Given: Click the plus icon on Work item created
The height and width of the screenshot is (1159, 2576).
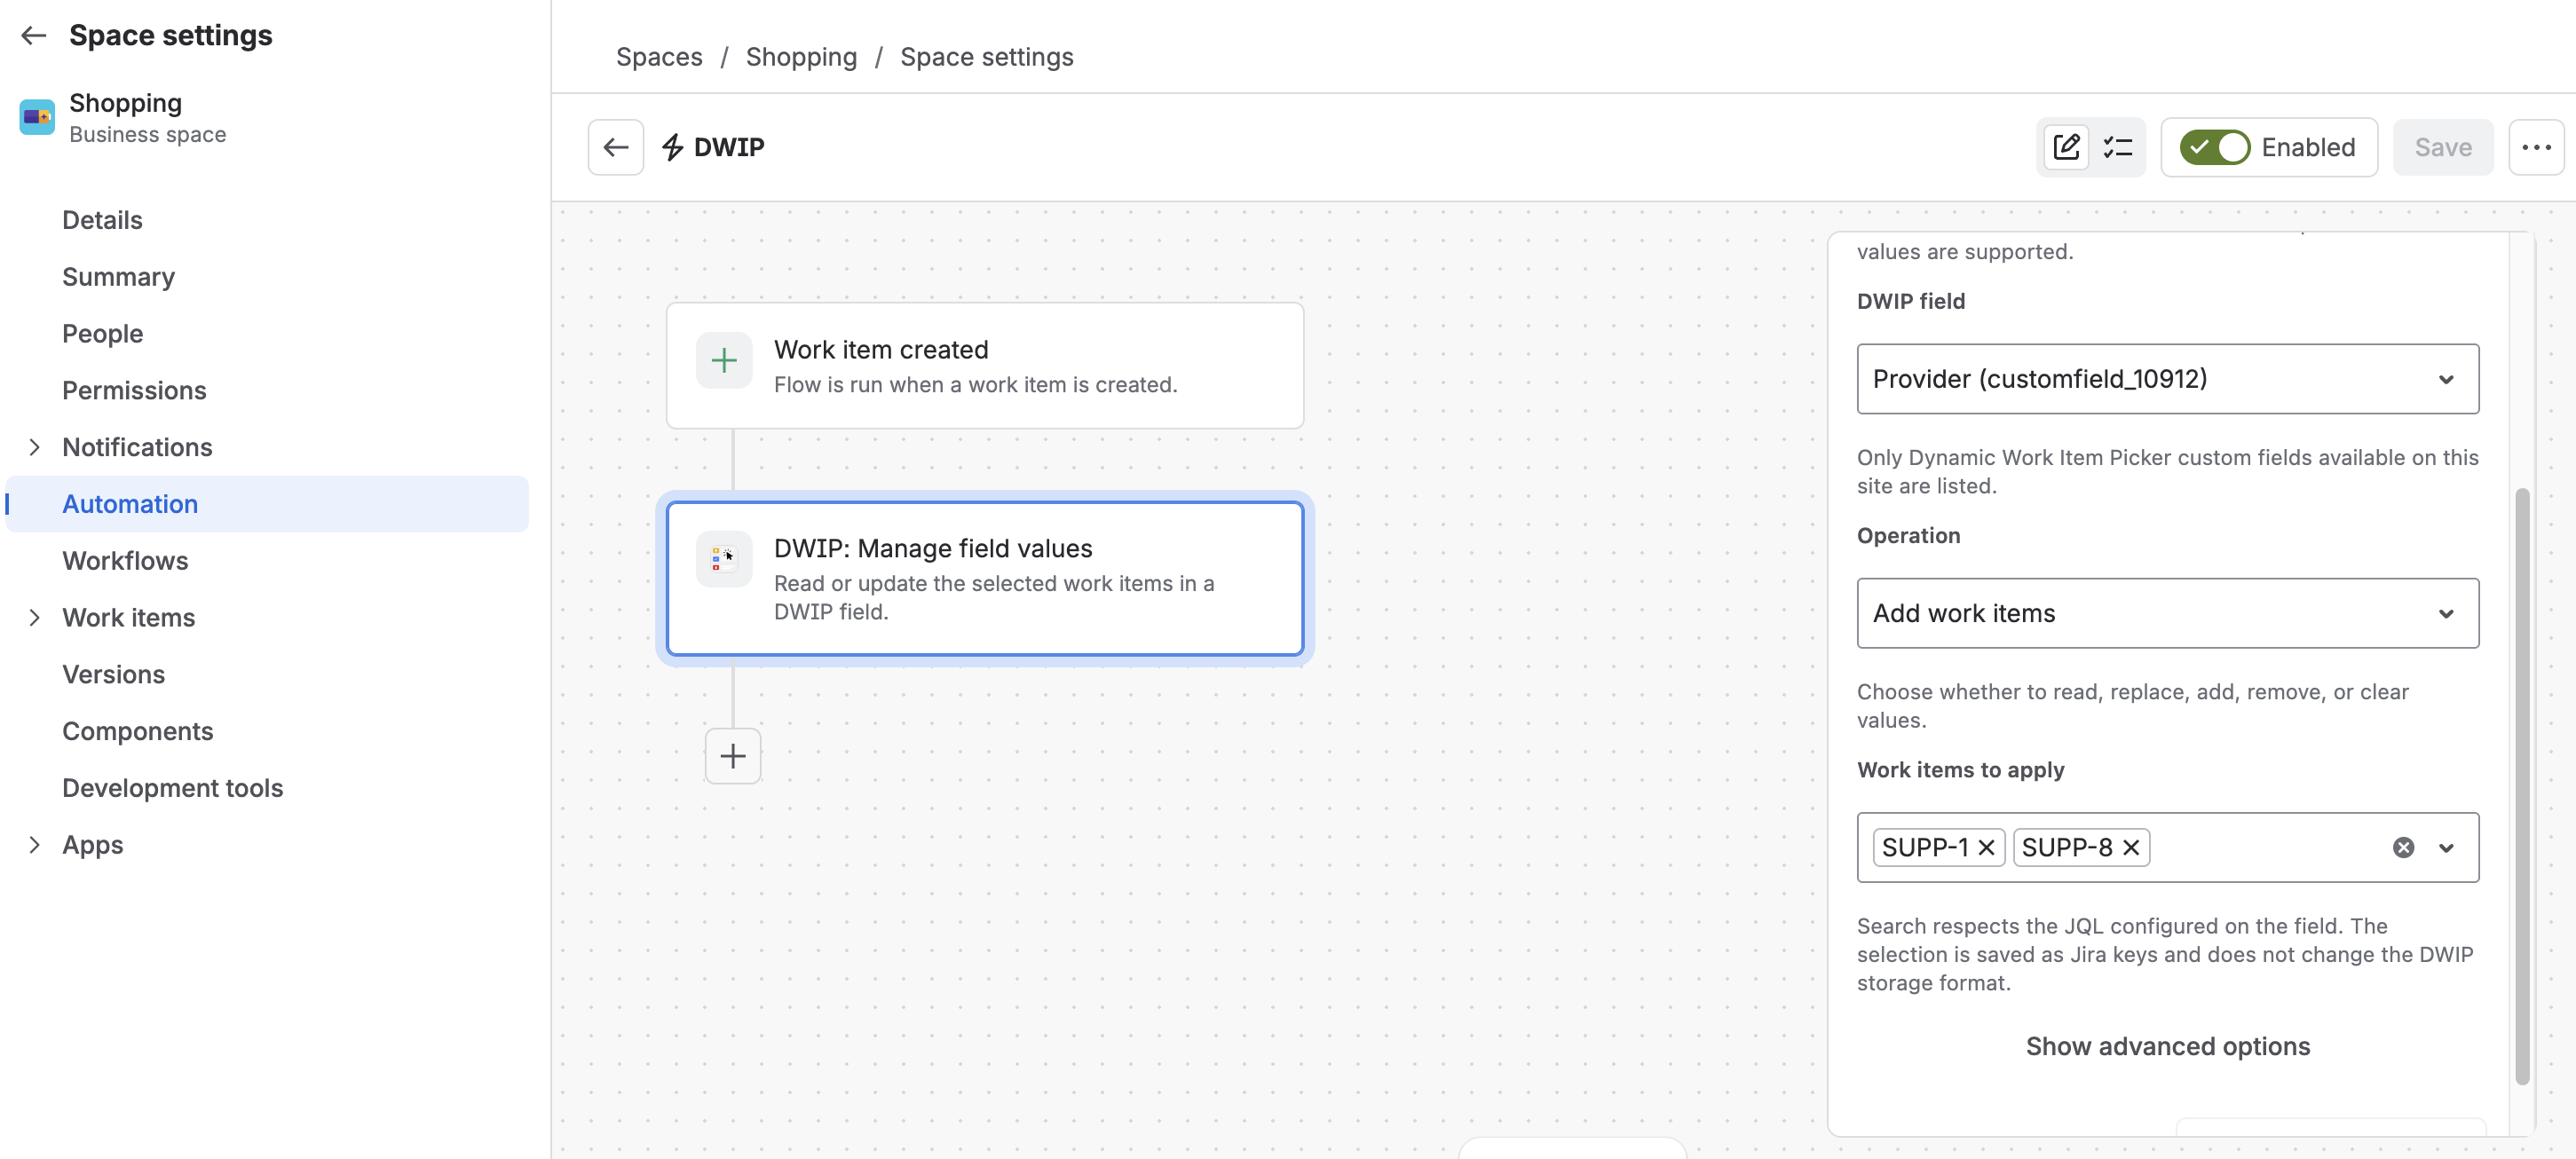Looking at the screenshot, I should pos(724,361).
